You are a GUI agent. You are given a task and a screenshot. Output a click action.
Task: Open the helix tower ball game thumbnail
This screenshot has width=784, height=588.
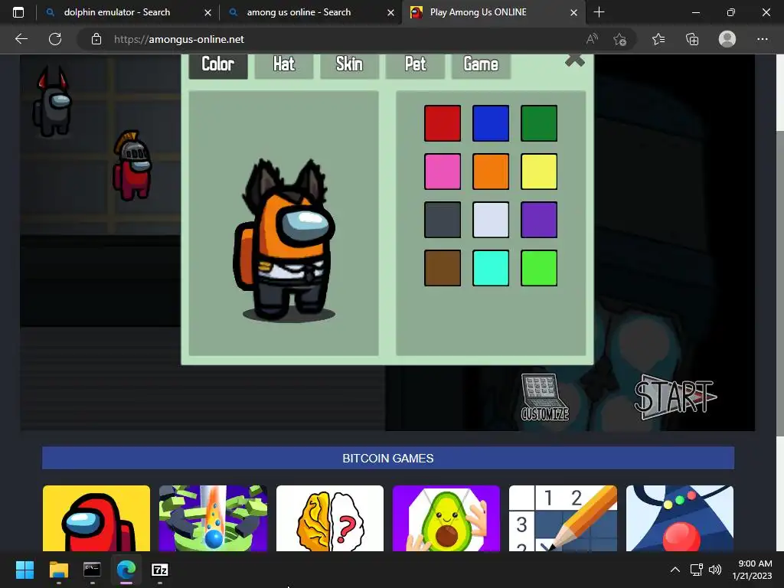213,518
